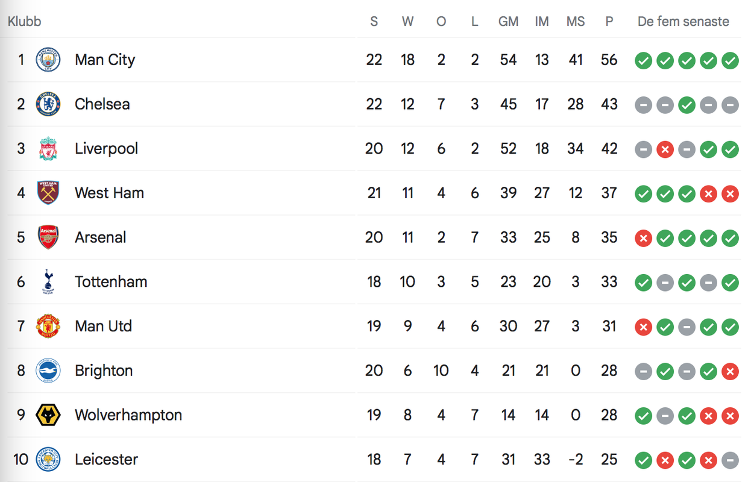Click the 'P' points column header

pyautogui.click(x=609, y=22)
